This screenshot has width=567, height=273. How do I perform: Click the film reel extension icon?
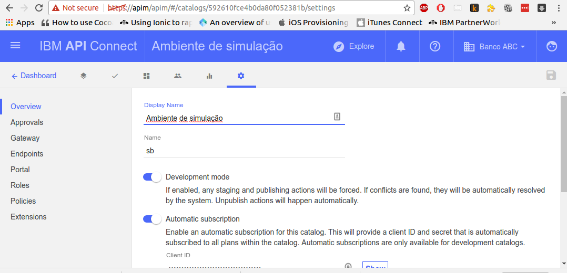pyautogui.click(x=508, y=8)
